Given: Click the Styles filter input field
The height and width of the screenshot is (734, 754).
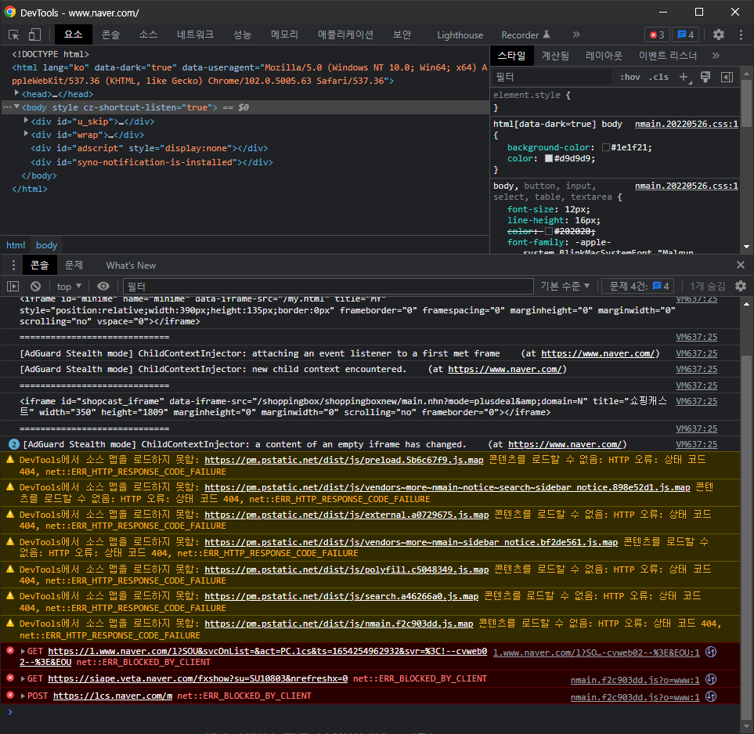Looking at the screenshot, I should point(551,77).
